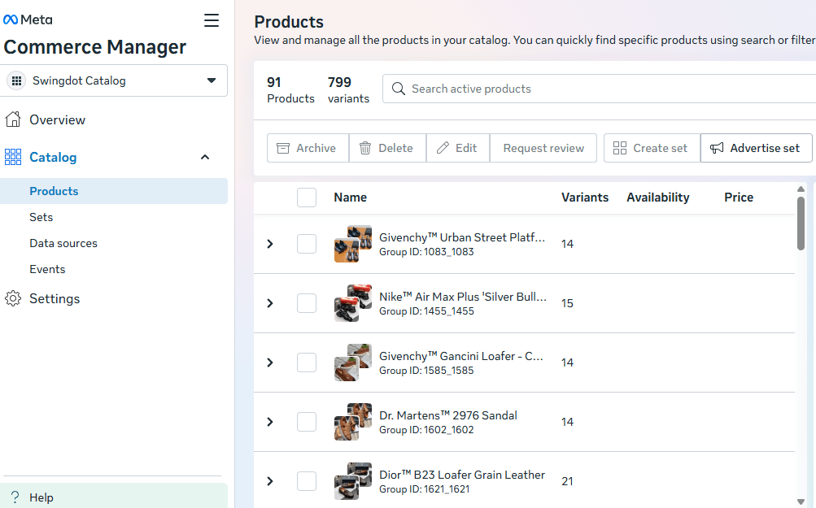Click the Price column header
The image size is (816, 508).
[x=739, y=198]
